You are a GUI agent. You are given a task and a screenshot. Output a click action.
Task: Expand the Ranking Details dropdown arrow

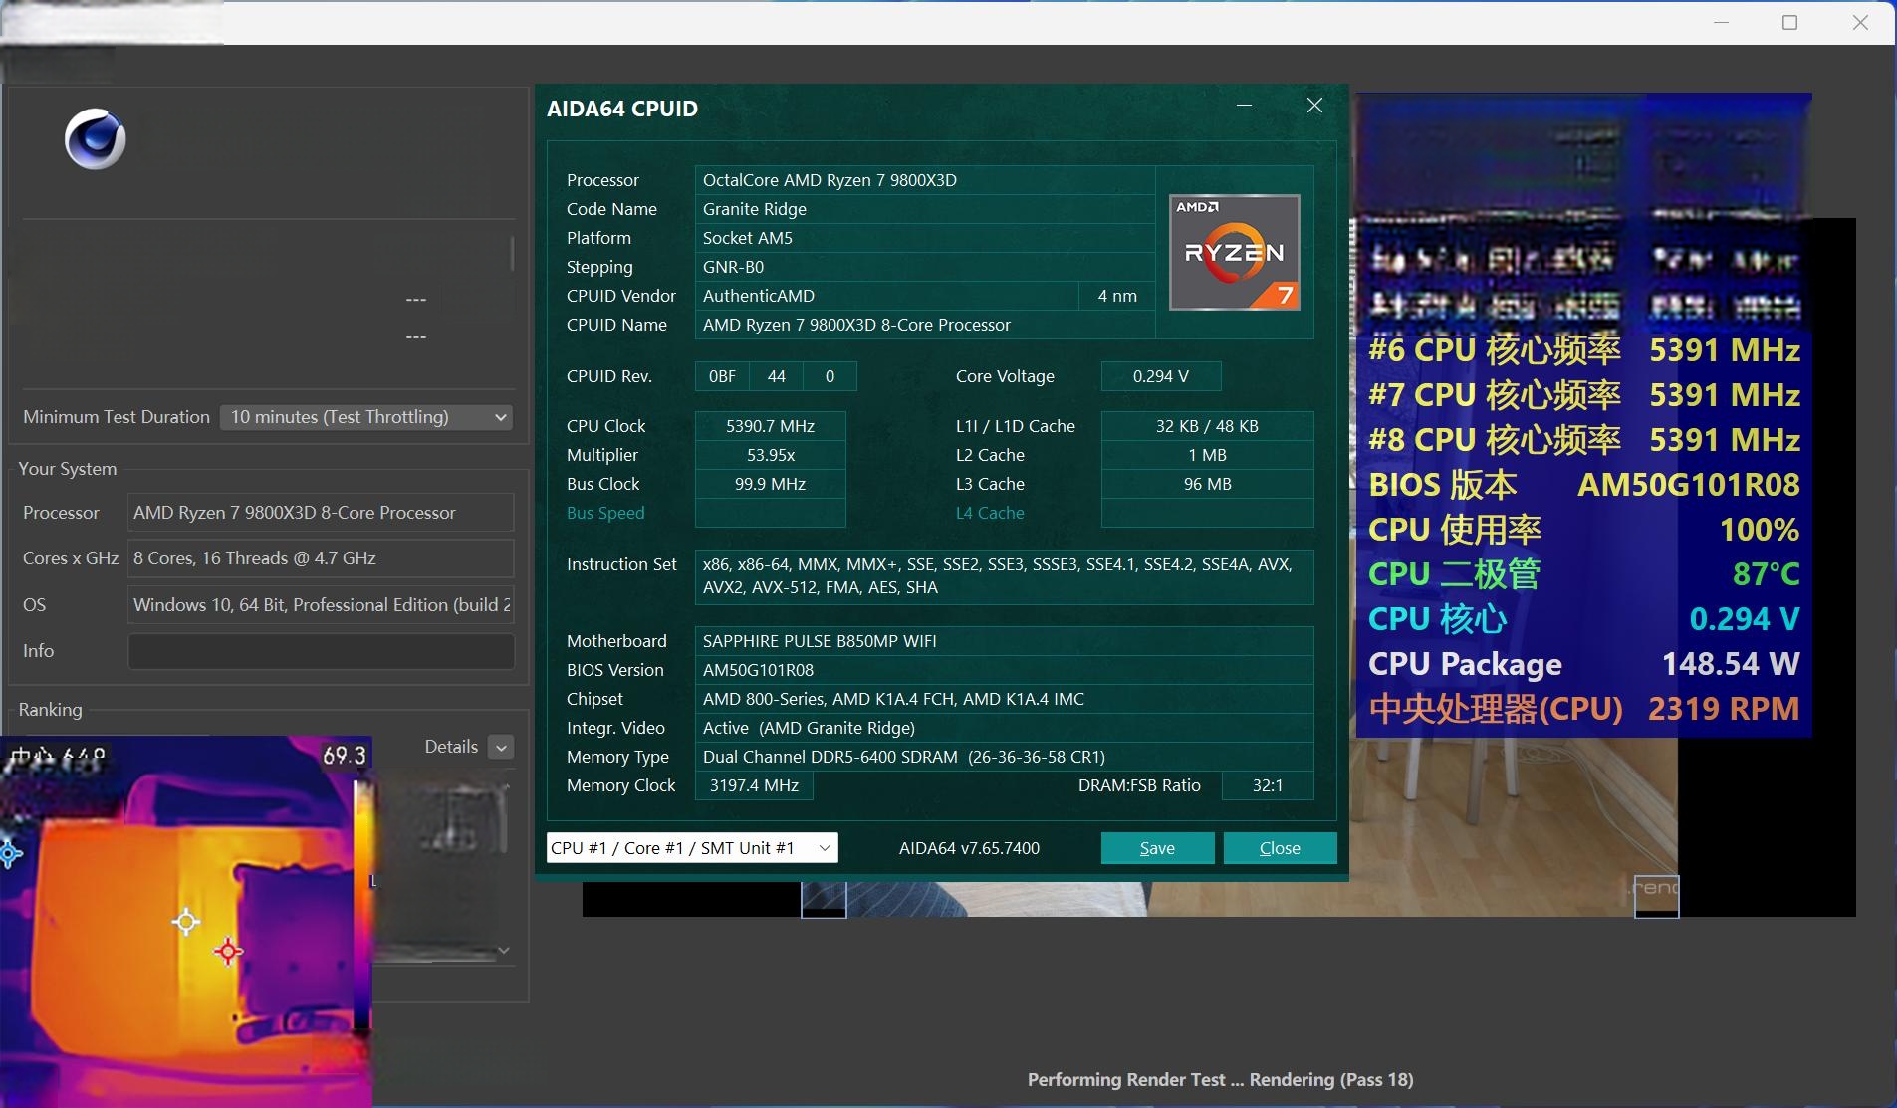click(x=502, y=747)
